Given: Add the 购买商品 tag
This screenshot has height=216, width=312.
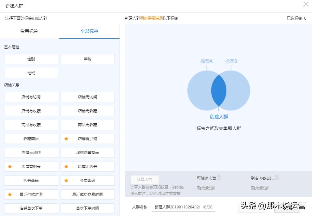Looking at the screenshot, I should click(31, 181).
